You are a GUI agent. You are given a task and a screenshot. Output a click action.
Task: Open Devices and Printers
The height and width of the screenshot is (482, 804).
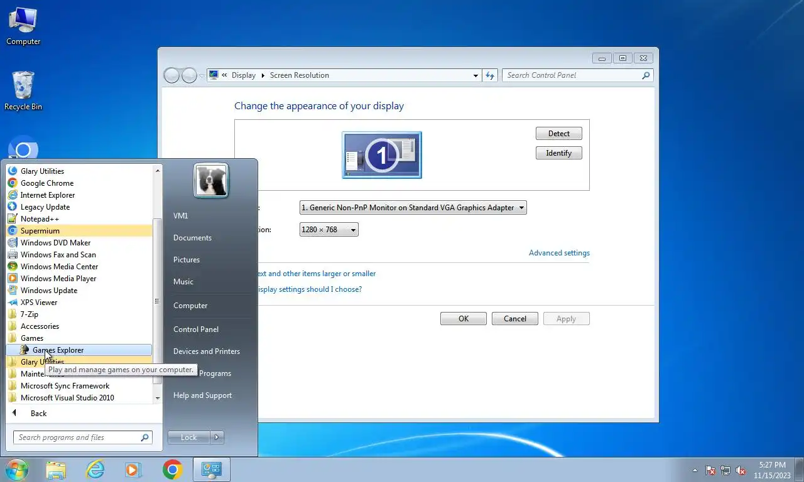[207, 351]
